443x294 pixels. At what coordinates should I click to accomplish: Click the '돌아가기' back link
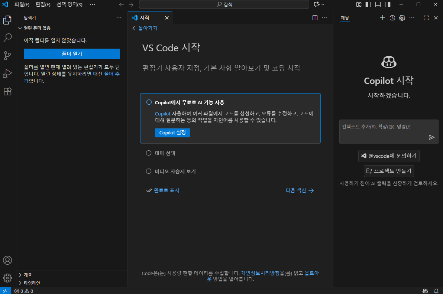point(148,28)
